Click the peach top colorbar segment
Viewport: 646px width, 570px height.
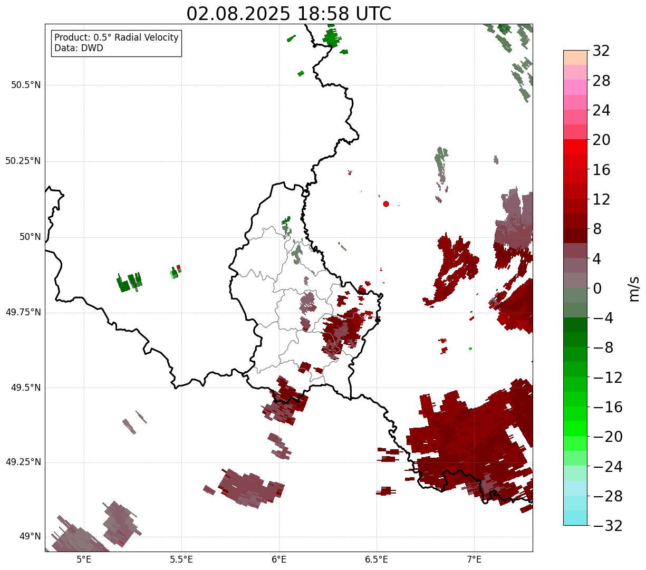point(575,57)
